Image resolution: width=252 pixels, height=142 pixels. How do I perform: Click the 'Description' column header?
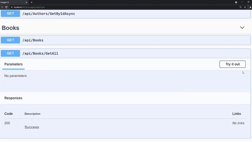click(x=32, y=114)
